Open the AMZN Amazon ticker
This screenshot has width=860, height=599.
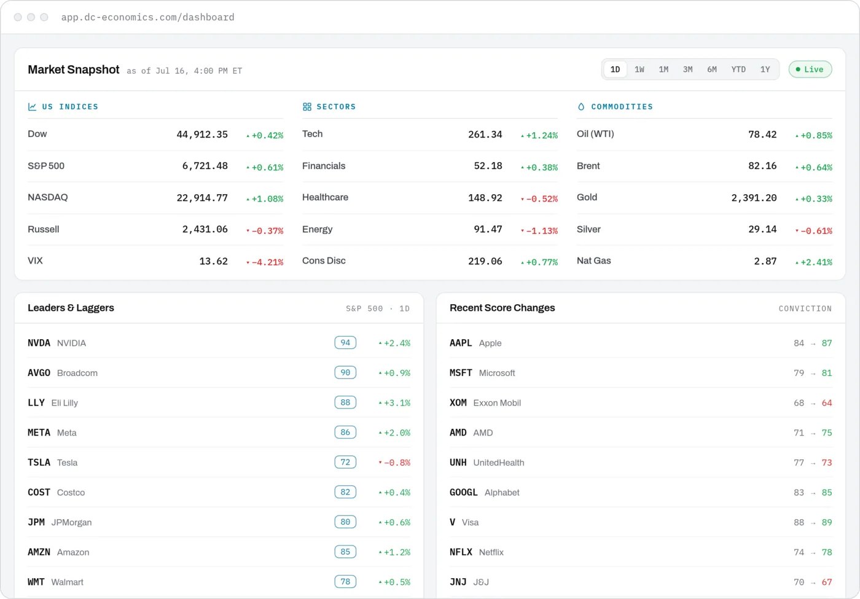pos(58,552)
